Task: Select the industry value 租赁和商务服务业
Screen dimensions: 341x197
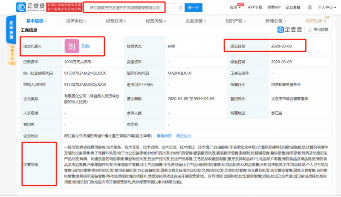Action: tap(286, 84)
